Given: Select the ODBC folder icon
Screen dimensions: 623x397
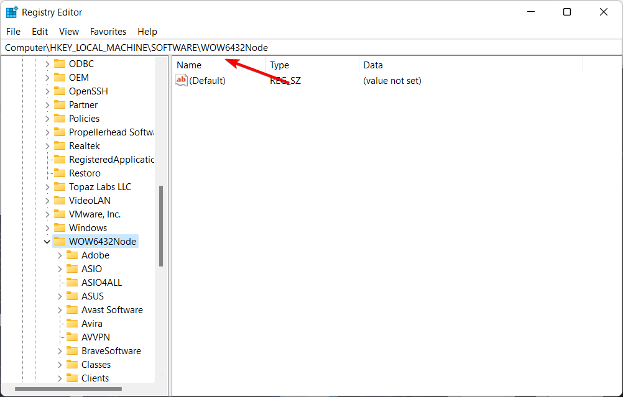Looking at the screenshot, I should pyautogui.click(x=60, y=63).
